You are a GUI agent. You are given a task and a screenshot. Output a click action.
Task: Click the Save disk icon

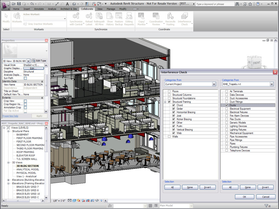[19, 4]
